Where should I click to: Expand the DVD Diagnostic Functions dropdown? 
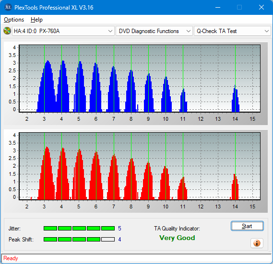154,31
